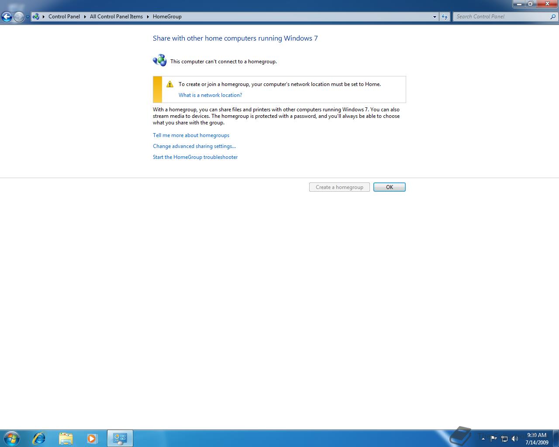Open the volume speaker tray icon

tap(515, 439)
